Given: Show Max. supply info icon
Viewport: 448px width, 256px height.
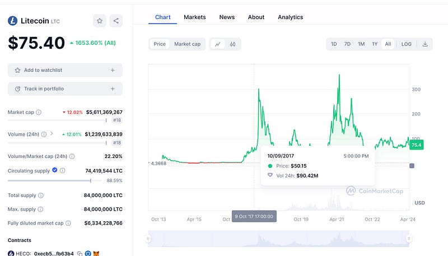Looking at the screenshot, I should pos(40,210).
